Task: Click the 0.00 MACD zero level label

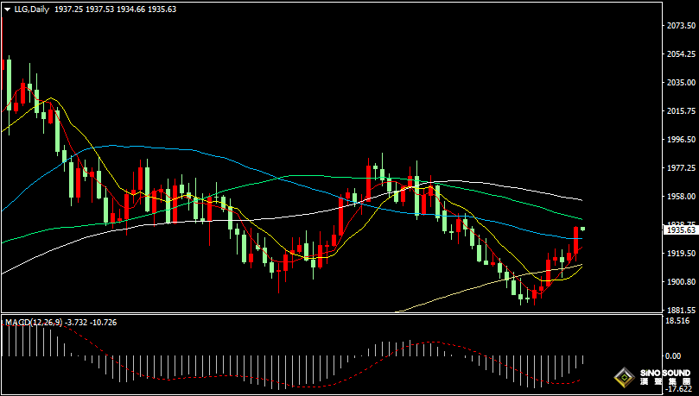Action: coord(673,355)
